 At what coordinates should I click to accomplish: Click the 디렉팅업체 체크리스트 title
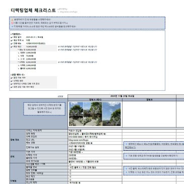[33, 11]
